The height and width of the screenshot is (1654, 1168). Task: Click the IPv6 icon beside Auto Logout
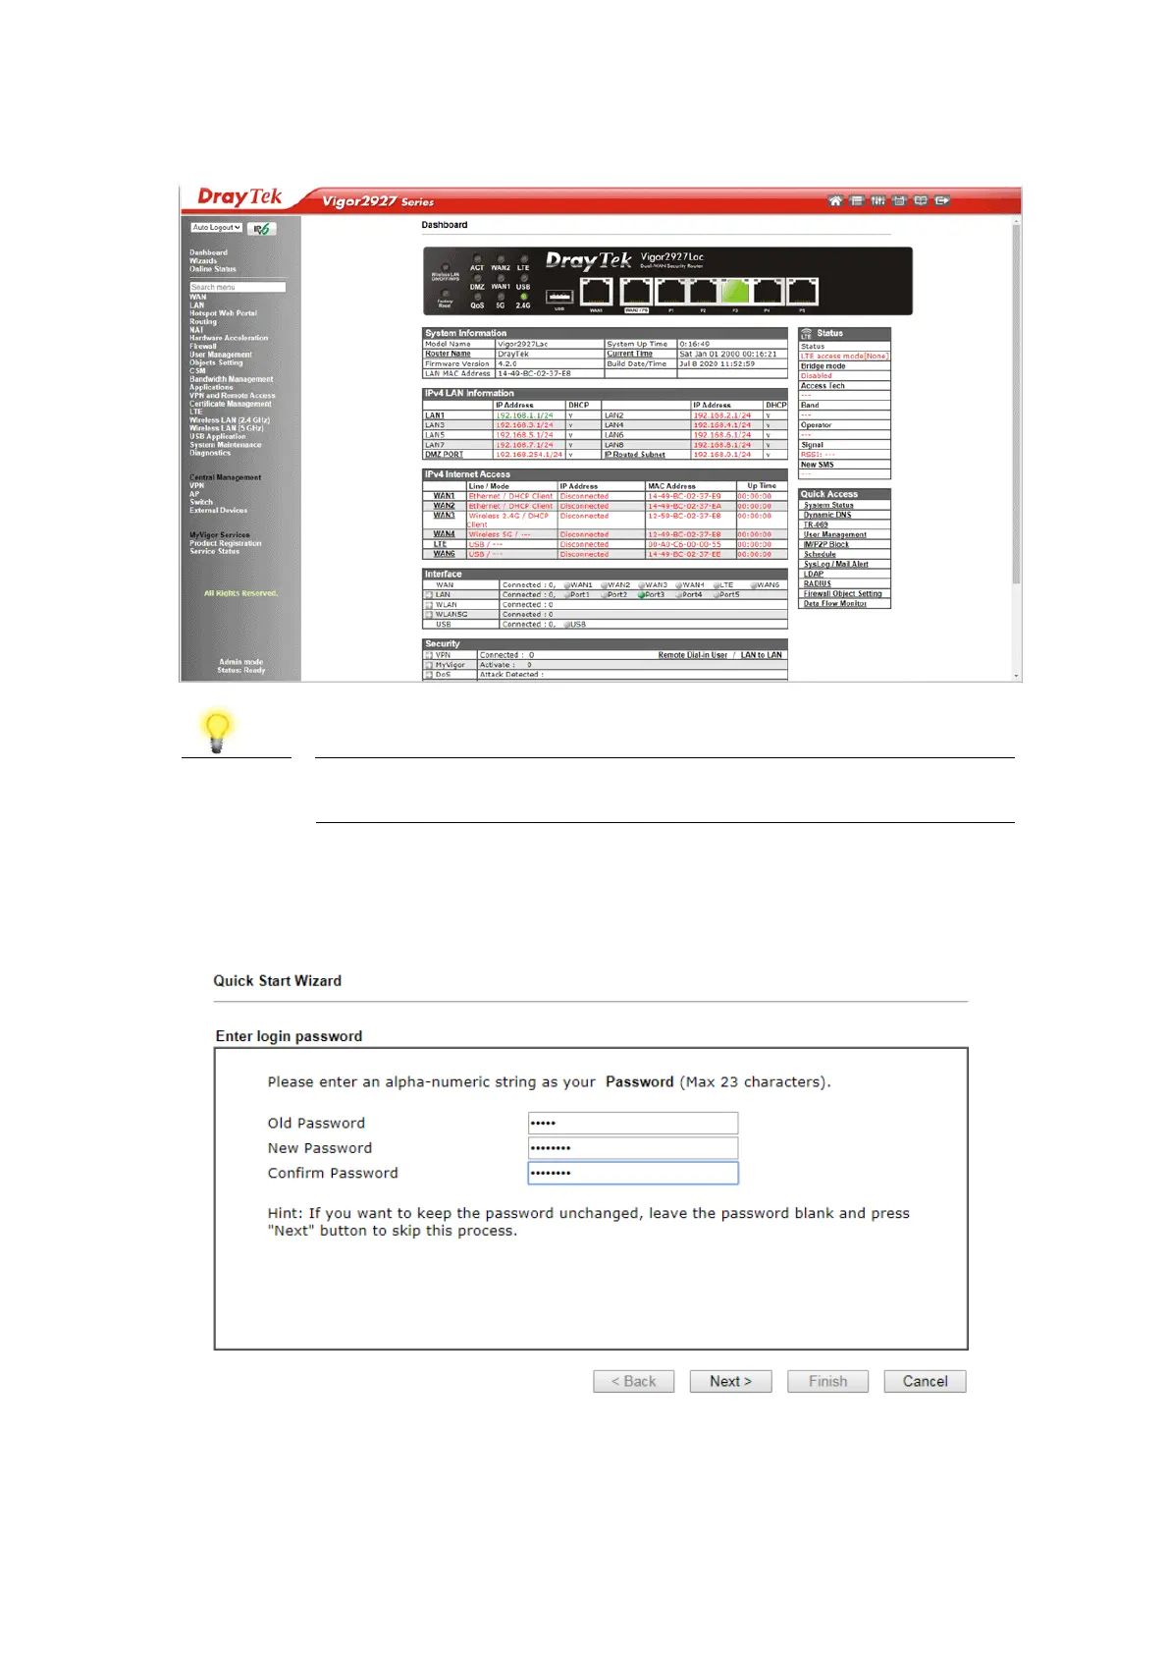tap(261, 228)
